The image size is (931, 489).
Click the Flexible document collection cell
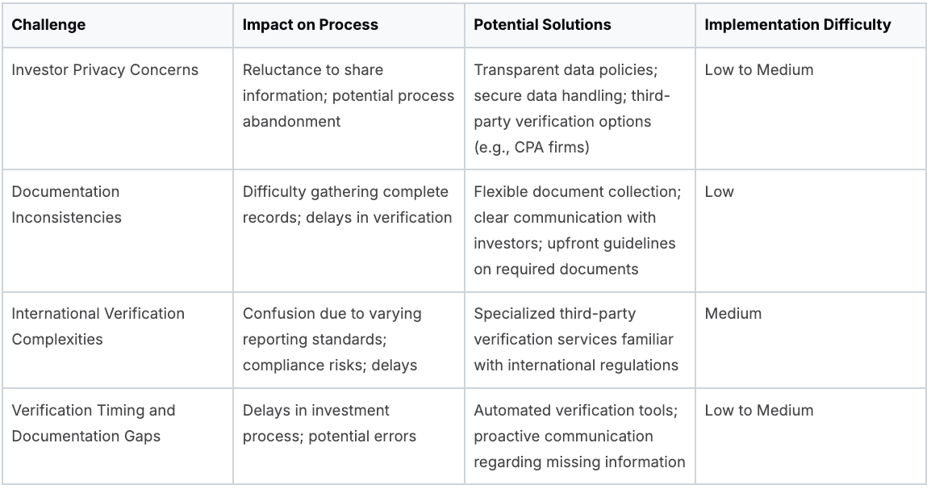[579, 231]
